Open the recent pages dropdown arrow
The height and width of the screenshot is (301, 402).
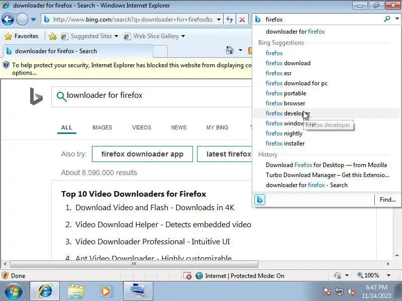click(x=33, y=20)
